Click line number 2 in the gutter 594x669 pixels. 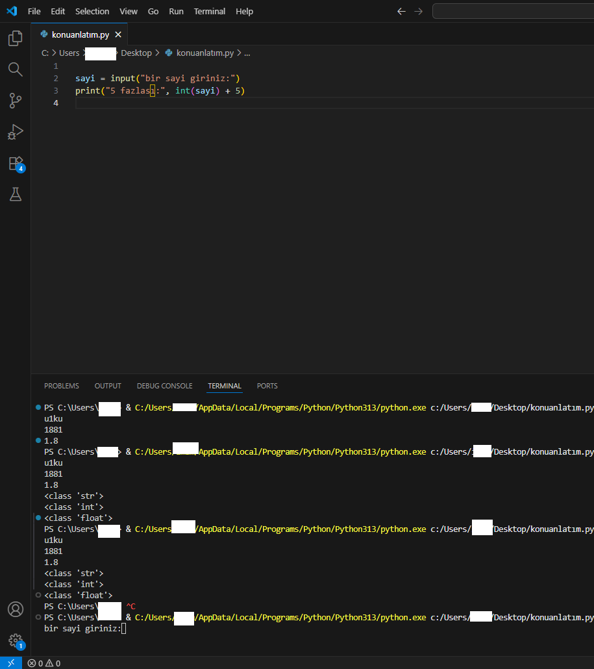click(56, 79)
